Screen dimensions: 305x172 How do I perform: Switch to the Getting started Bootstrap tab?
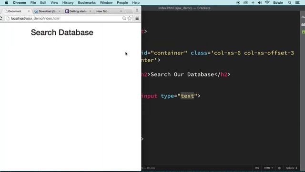click(78, 11)
